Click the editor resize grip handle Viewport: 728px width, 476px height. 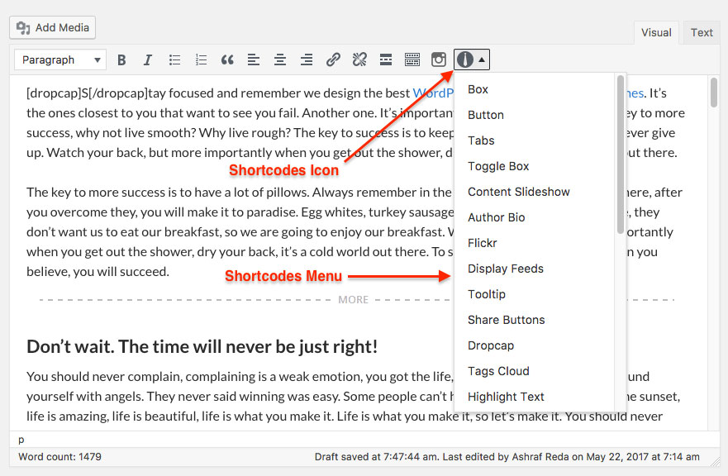click(716, 462)
